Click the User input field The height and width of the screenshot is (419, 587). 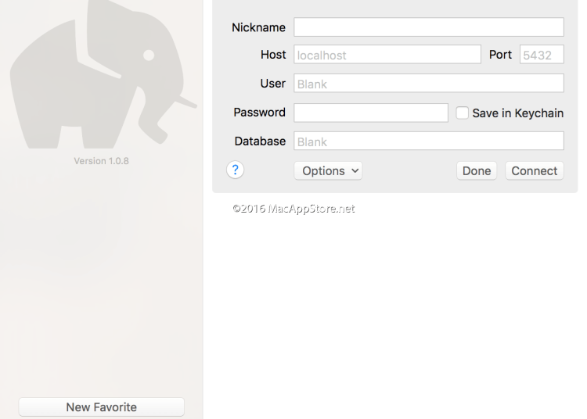tap(428, 84)
